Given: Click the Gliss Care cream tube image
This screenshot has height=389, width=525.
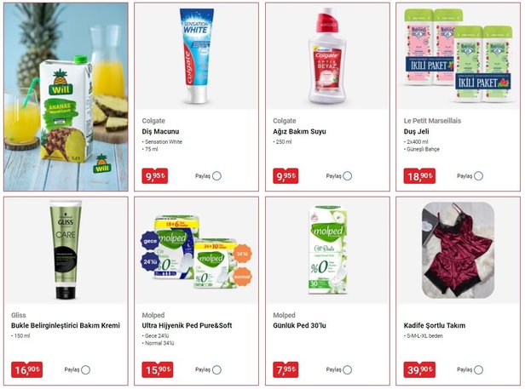Looking at the screenshot, I should 66,249.
